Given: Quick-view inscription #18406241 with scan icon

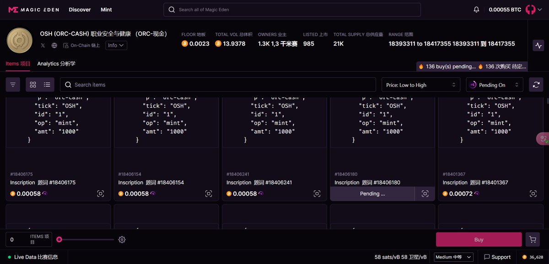Looking at the screenshot, I should pyautogui.click(x=317, y=194).
